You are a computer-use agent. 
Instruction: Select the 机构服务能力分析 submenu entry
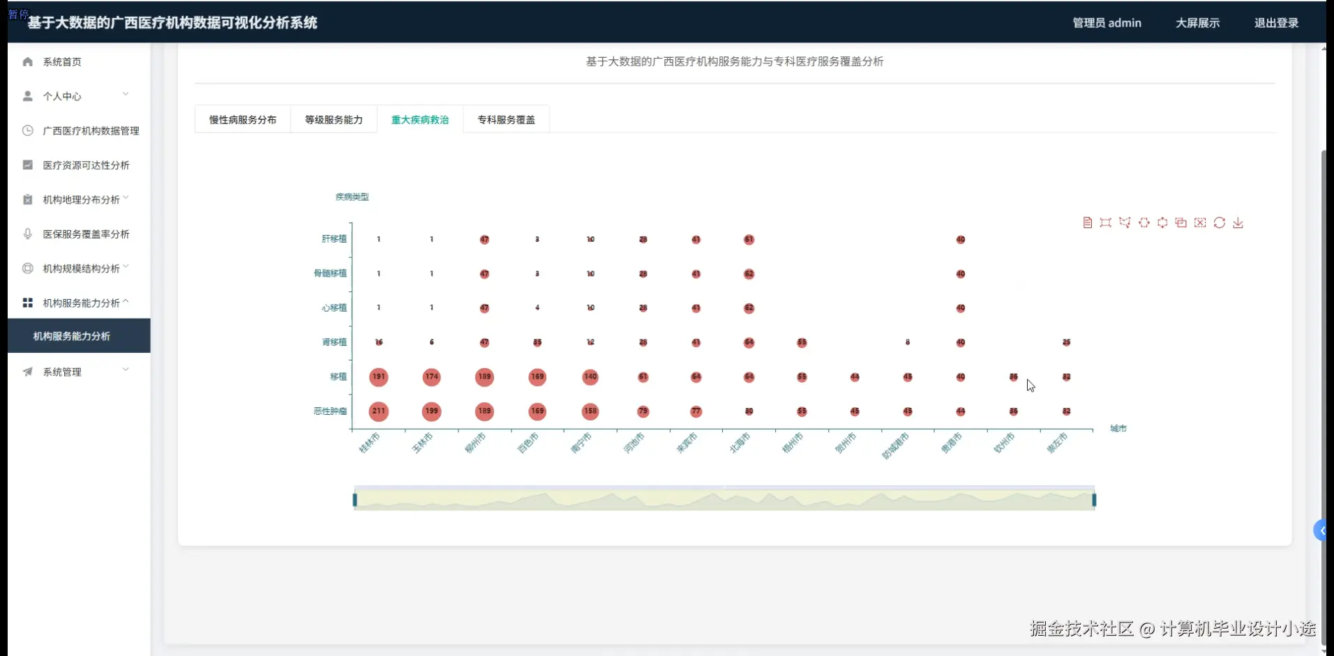click(79, 335)
